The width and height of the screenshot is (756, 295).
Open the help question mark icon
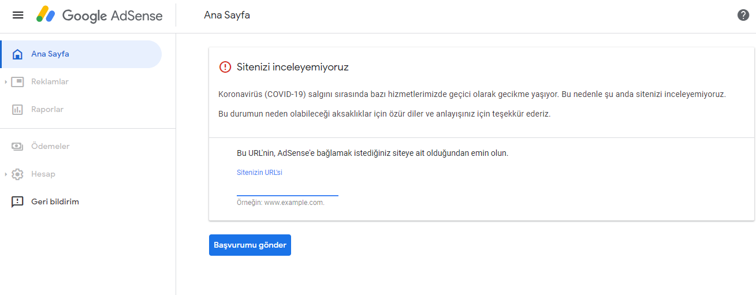tap(743, 15)
